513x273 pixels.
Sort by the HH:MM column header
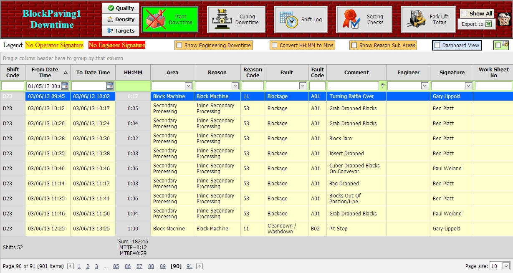(x=133, y=73)
